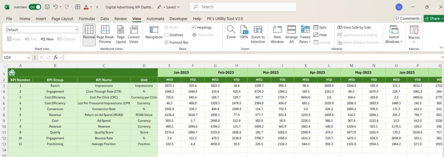The width and height of the screenshot is (444, 157).
Task: Open the Zoom dialog
Action: 231,33
